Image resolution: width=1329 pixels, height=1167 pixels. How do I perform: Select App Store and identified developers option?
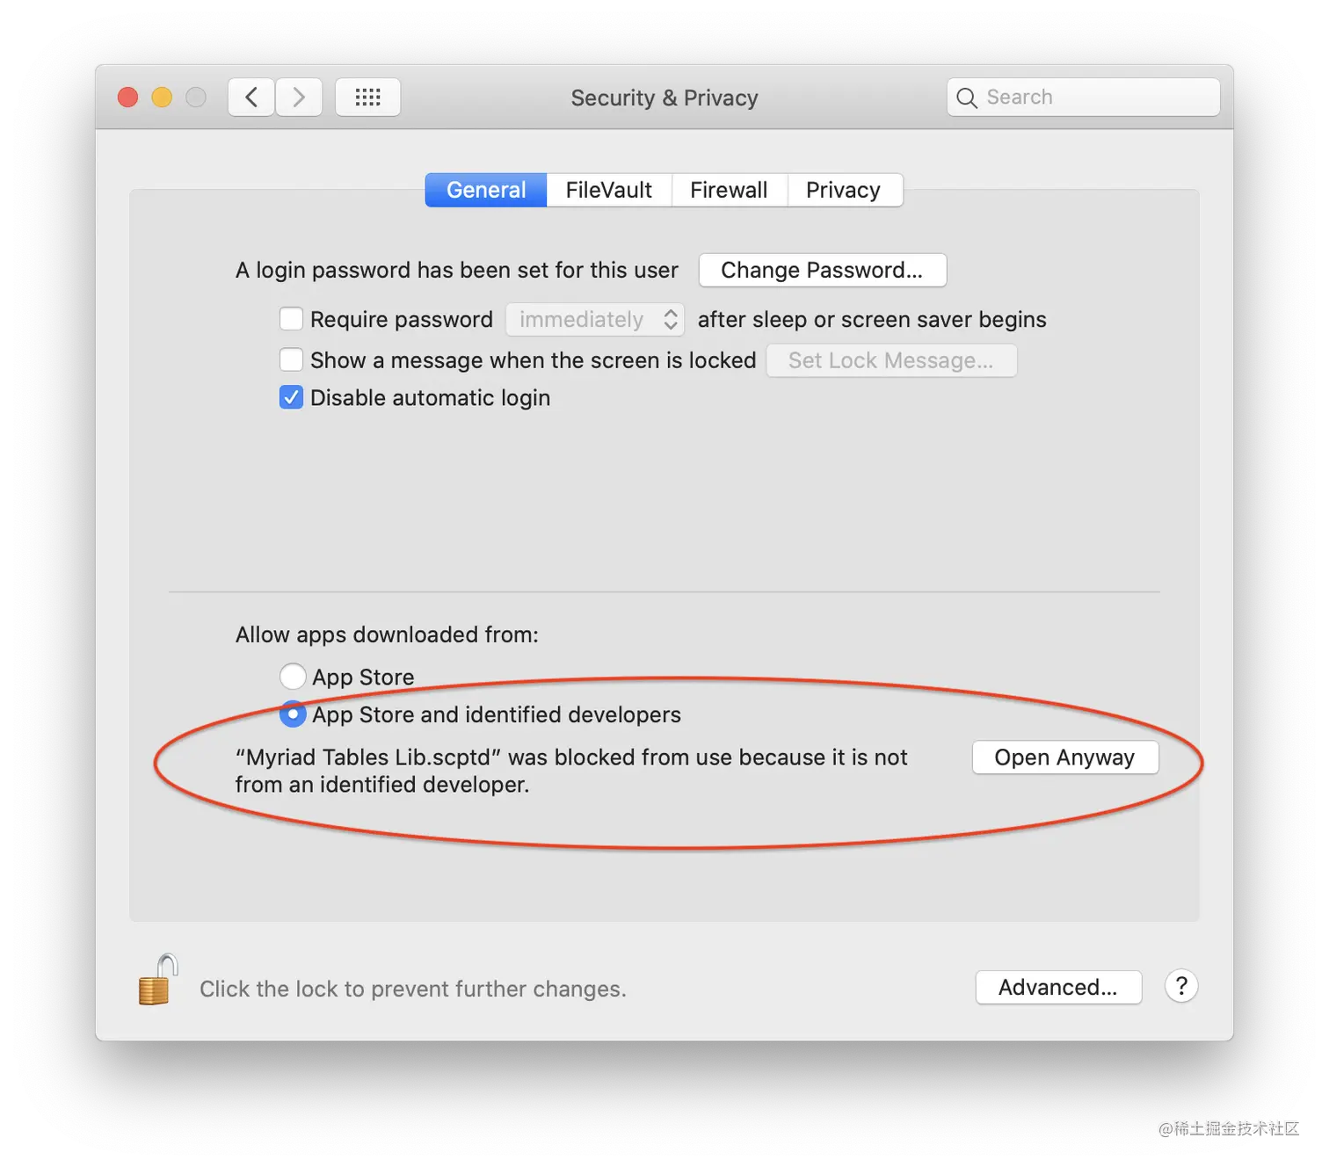293,714
